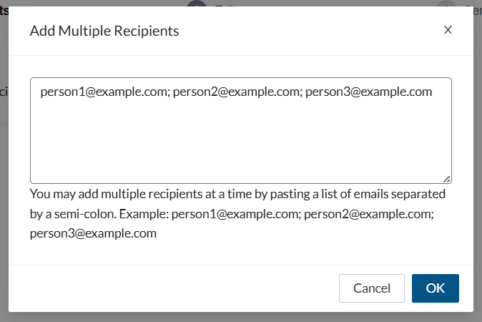
Task: Close the Add Multiple Recipients dialog
Action: click(x=448, y=30)
